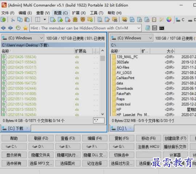Click the dashed column selection icon
Image resolution: width=196 pixels, height=174 pixels.
tap(37, 20)
